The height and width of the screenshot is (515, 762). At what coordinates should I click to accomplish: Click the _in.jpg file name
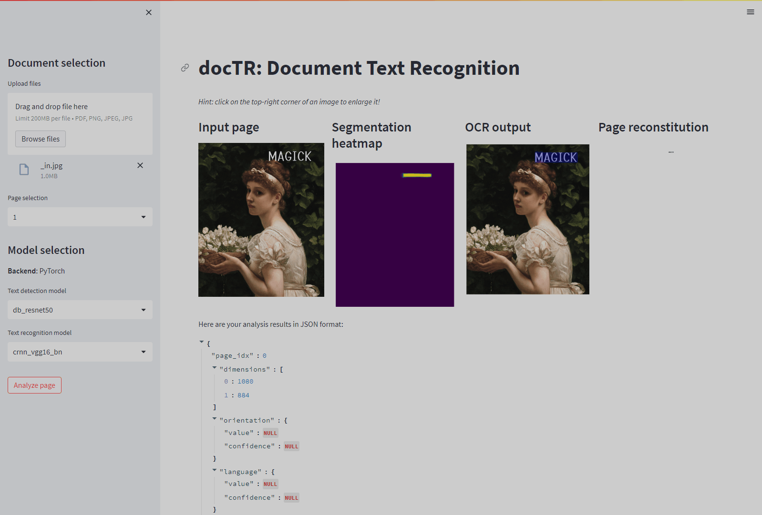pyautogui.click(x=51, y=166)
